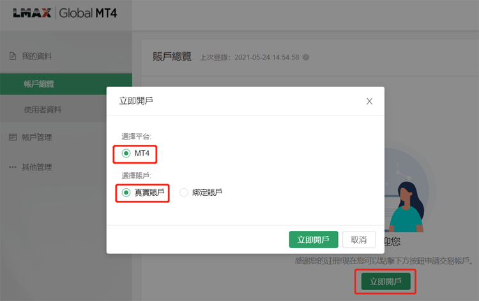The image size is (479, 301).
Task: Click the 帳戶總覽 page heading
Action: tap(172, 57)
